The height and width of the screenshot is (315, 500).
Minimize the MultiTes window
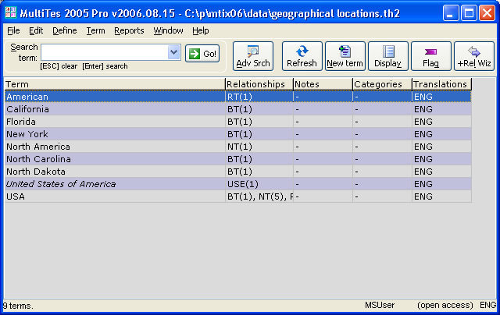click(x=451, y=13)
